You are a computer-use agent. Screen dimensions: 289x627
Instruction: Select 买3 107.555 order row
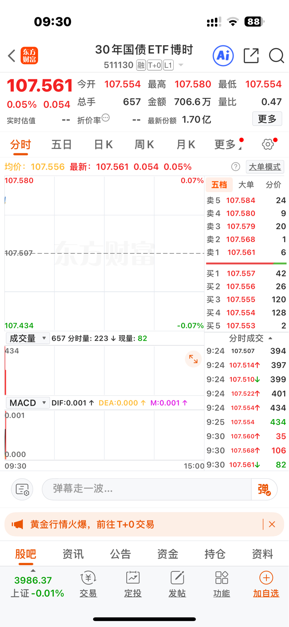(246, 299)
